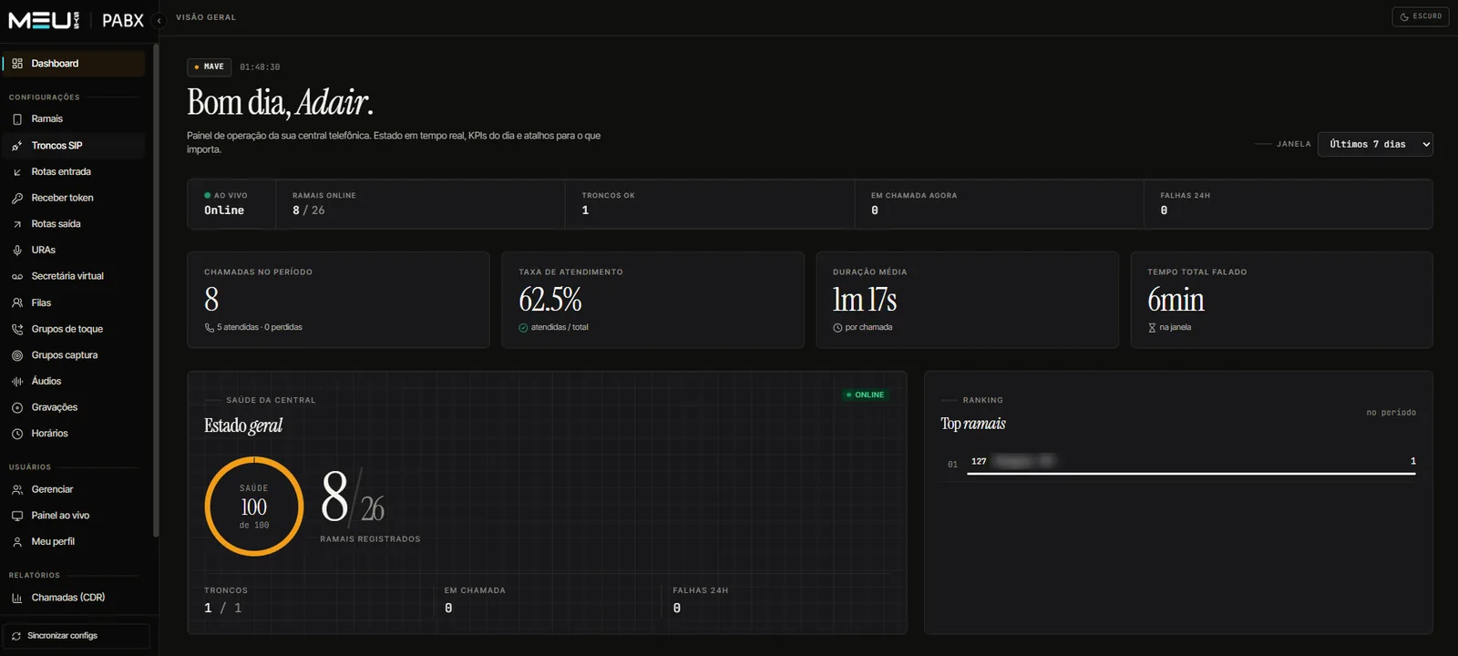Image resolution: width=1458 pixels, height=656 pixels.
Task: Toggle the ESCURO dark theme button
Action: (x=1421, y=16)
